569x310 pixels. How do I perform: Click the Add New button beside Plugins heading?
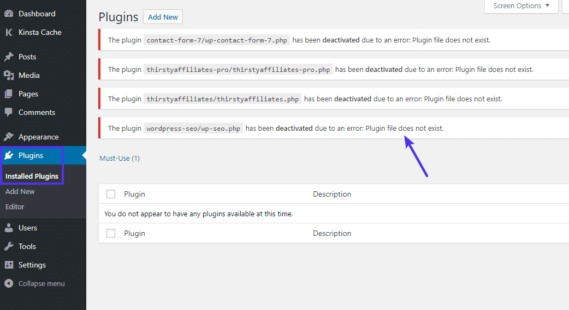pyautogui.click(x=163, y=17)
